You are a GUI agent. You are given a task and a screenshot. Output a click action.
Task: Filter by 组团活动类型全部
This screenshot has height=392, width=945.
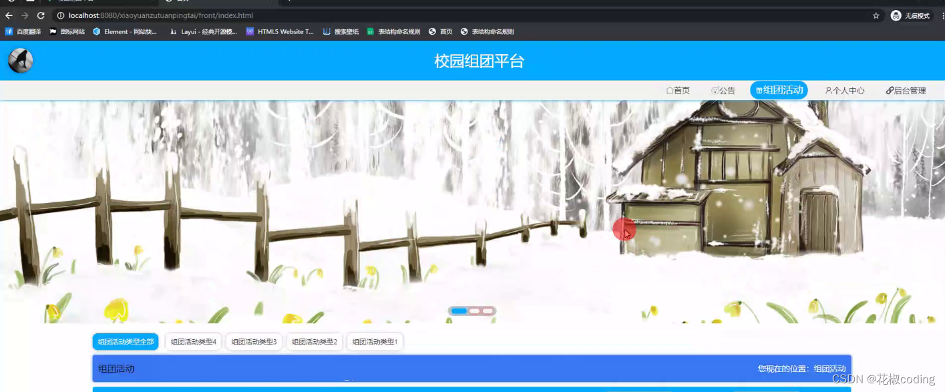tap(126, 342)
